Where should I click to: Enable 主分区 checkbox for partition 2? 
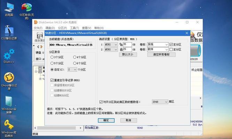coord(171,50)
